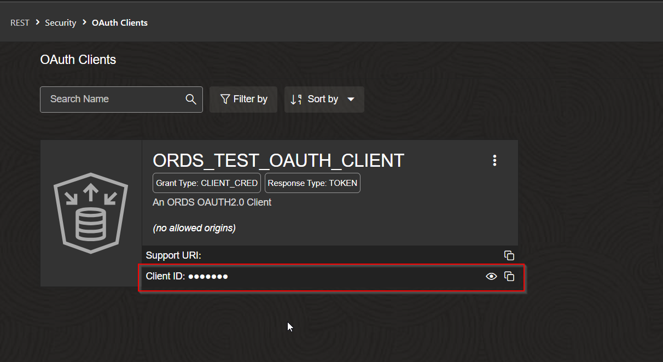Copy the Support URI
This screenshot has height=362, width=663.
click(509, 255)
